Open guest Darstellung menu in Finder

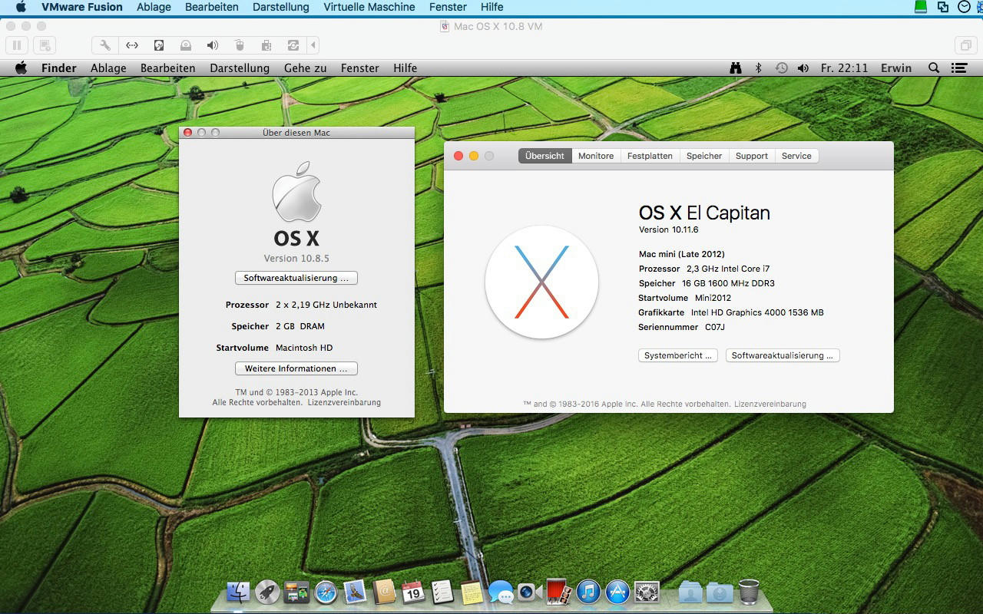point(240,68)
